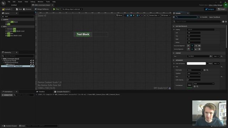The image size is (228, 128).
Task: Click the Unreal Engine logo icon
Action: 3,3
